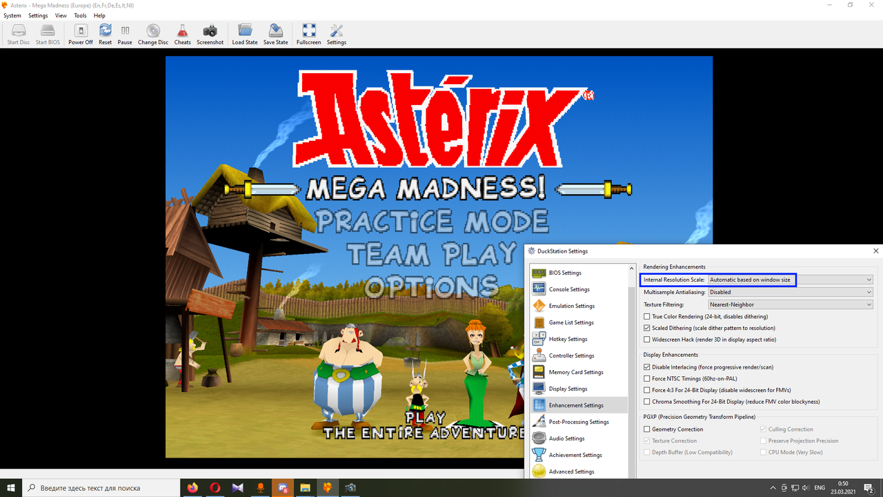Viewport: 883px width, 497px height.
Task: Open Hotkey Settings category
Action: click(579, 339)
